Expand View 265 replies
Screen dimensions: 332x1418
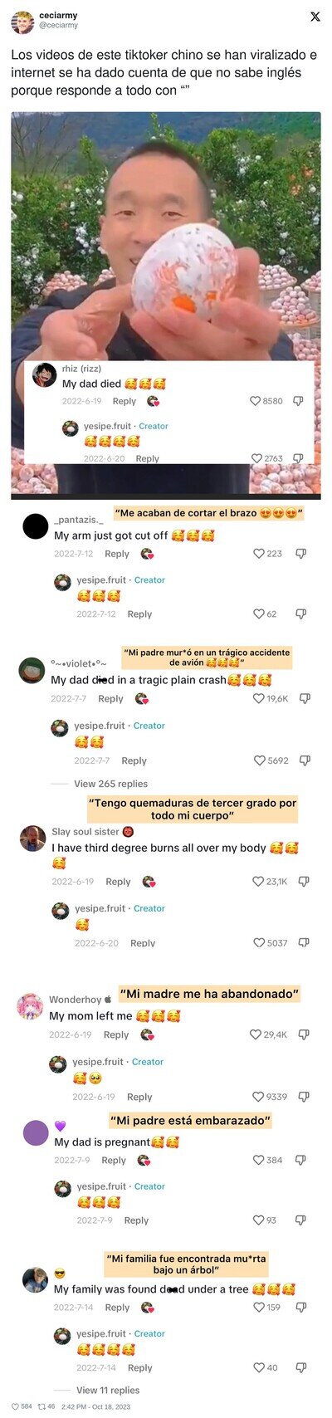coord(110,784)
